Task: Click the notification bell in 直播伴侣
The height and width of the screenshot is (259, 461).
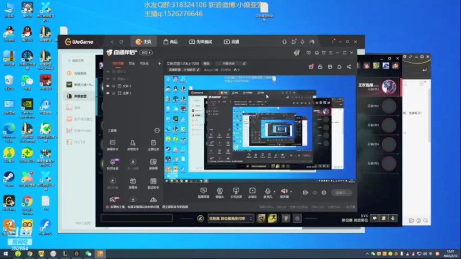Action: click(339, 67)
